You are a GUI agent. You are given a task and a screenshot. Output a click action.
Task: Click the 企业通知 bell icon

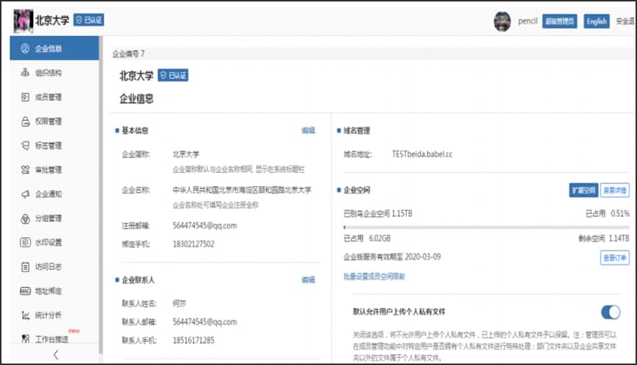point(26,194)
